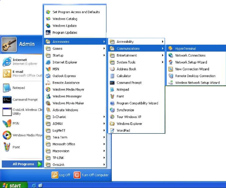Image resolution: width=226 pixels, height=188 pixels.
Task: Click the Internet Explorer icon in pinned list
Action: (x=7, y=62)
